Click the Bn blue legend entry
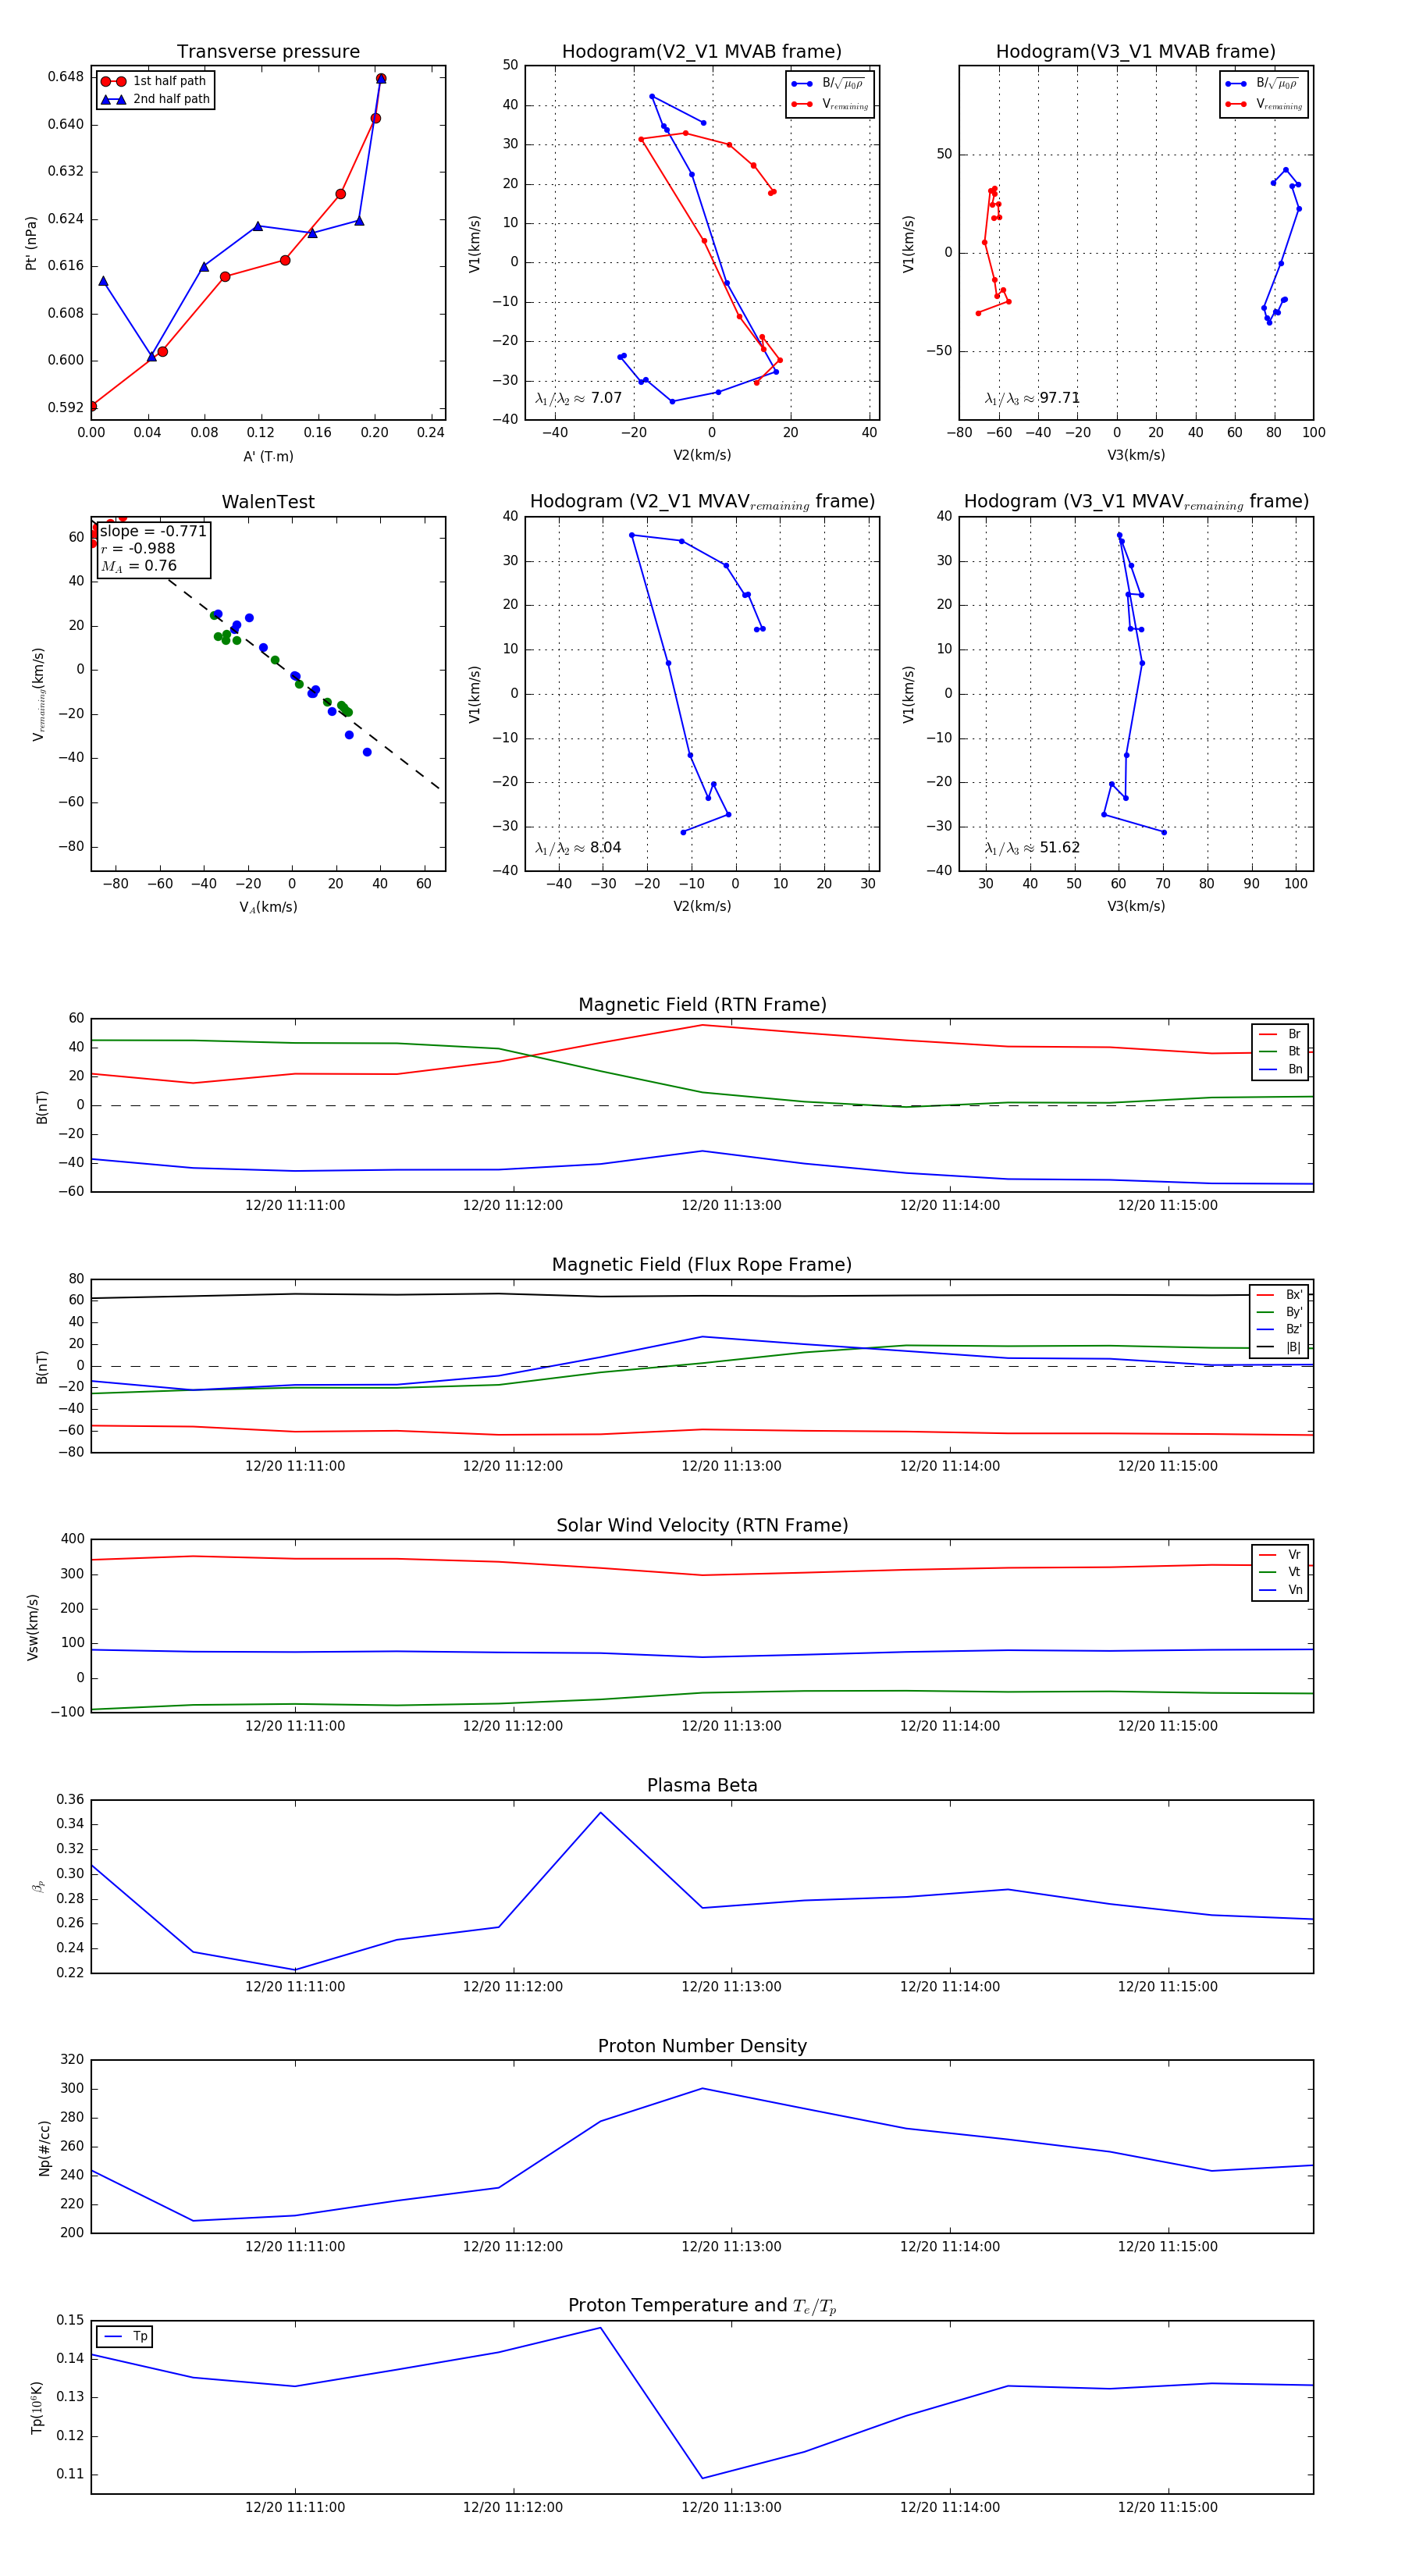This screenshot has width=1405, height=2576. [x=1280, y=1069]
